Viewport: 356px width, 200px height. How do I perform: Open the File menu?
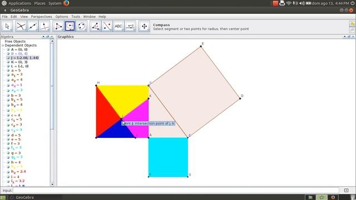tap(4, 17)
